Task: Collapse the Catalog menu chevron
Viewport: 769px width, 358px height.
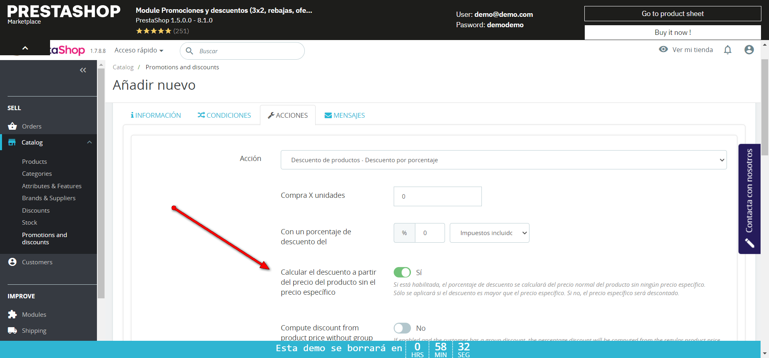Action: click(89, 142)
